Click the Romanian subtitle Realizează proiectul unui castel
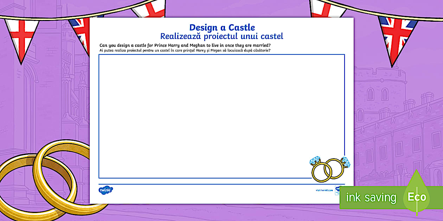The height and width of the screenshot is (221, 443). 222,36
